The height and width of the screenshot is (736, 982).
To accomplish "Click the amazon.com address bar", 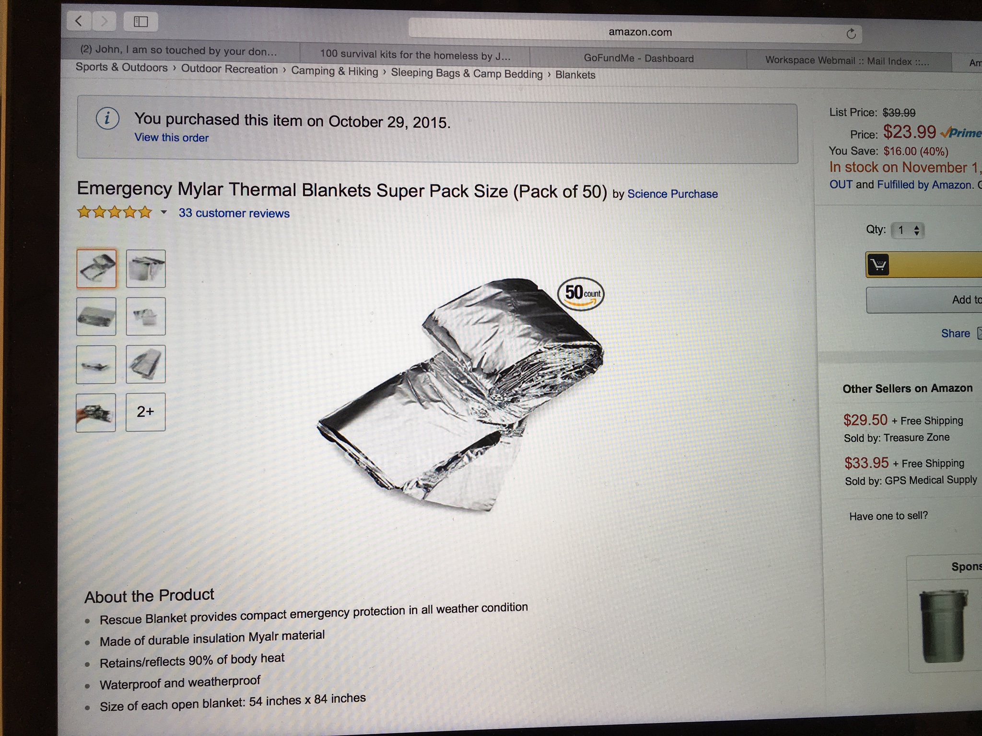I will coord(635,33).
